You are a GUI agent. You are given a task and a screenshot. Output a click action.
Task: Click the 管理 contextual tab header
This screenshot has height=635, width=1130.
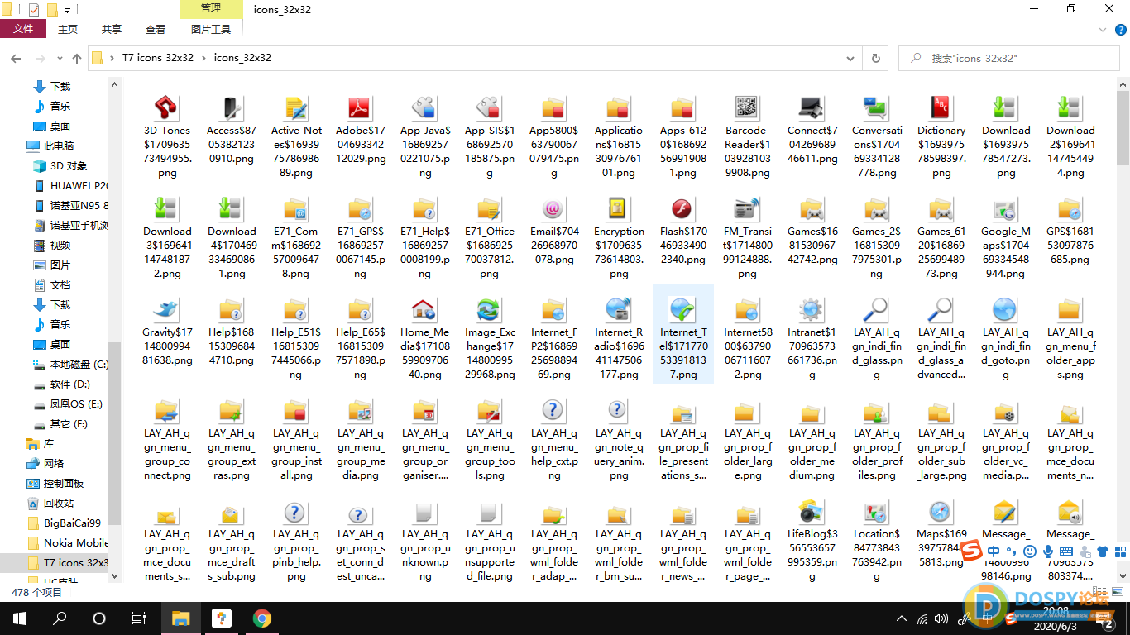point(211,8)
